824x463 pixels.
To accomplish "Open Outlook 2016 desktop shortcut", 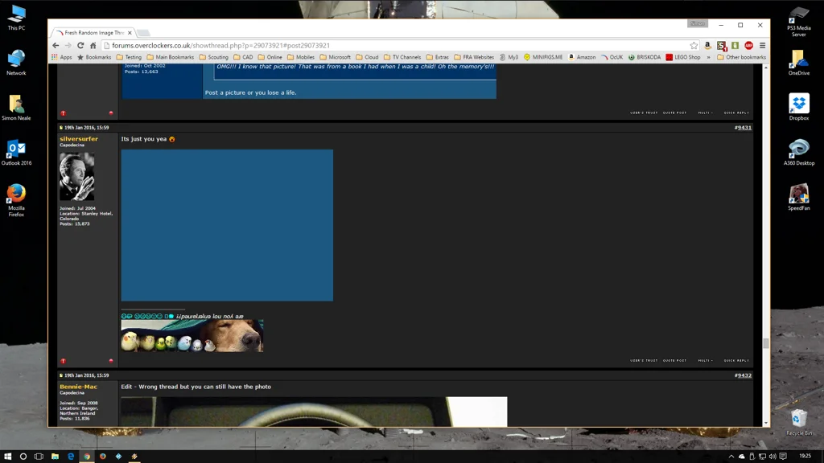I will [16, 153].
